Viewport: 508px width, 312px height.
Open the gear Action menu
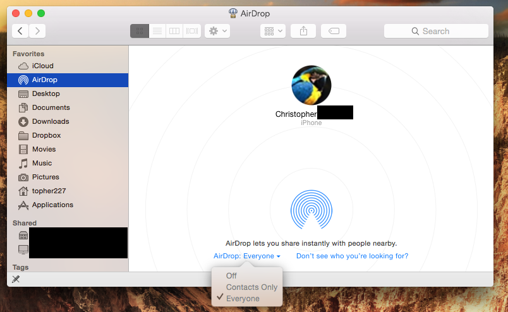tap(217, 31)
